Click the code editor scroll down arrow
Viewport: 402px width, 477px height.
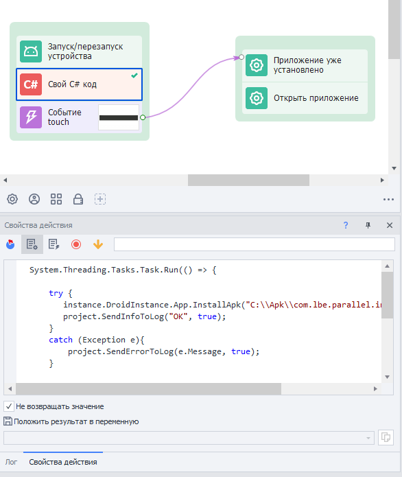point(388,377)
